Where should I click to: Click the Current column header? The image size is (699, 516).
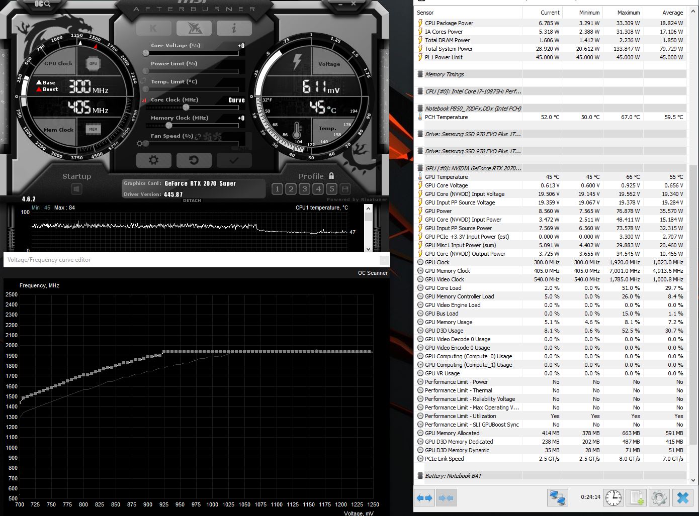542,13
